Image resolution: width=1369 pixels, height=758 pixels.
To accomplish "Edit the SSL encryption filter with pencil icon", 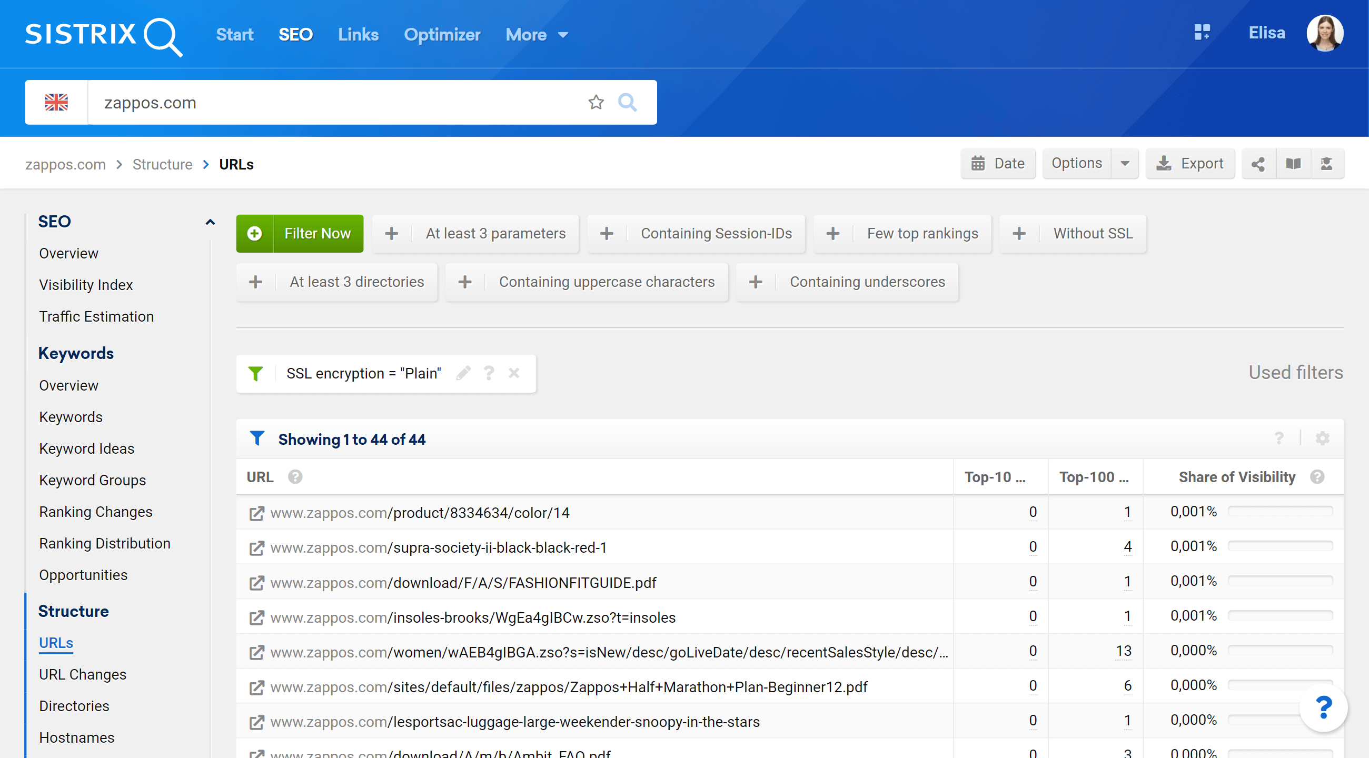I will tap(463, 373).
